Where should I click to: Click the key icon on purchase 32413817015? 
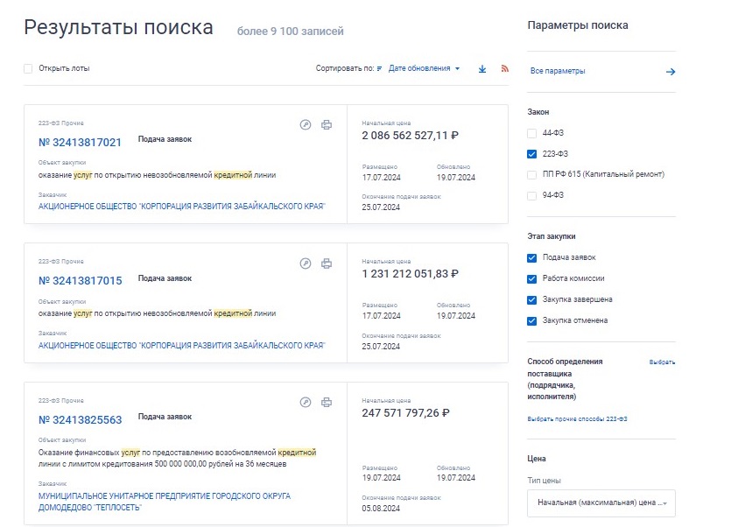305,263
